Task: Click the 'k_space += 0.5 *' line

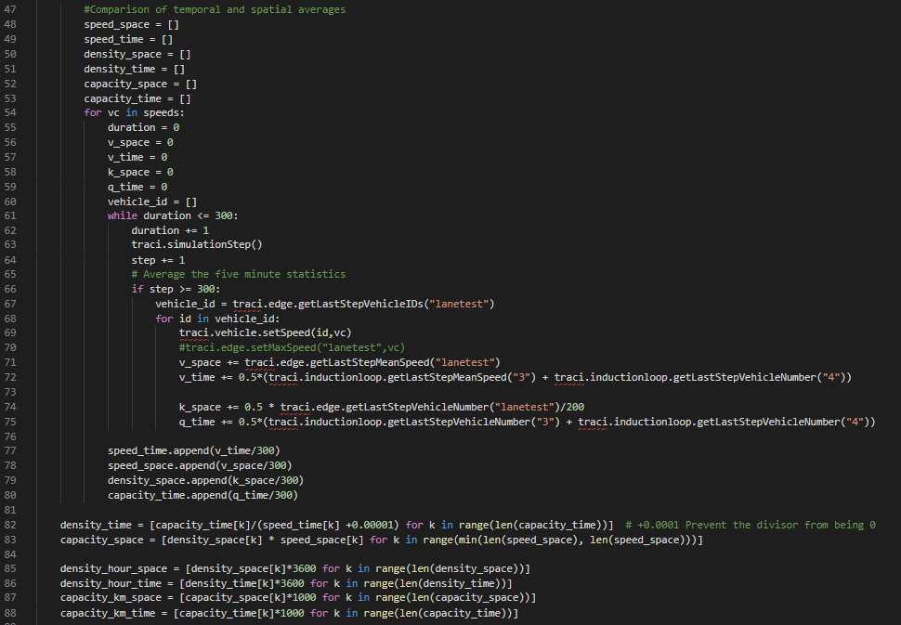Action: pos(382,408)
